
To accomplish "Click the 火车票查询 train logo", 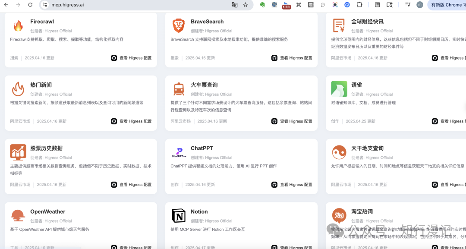I will [179, 89].
